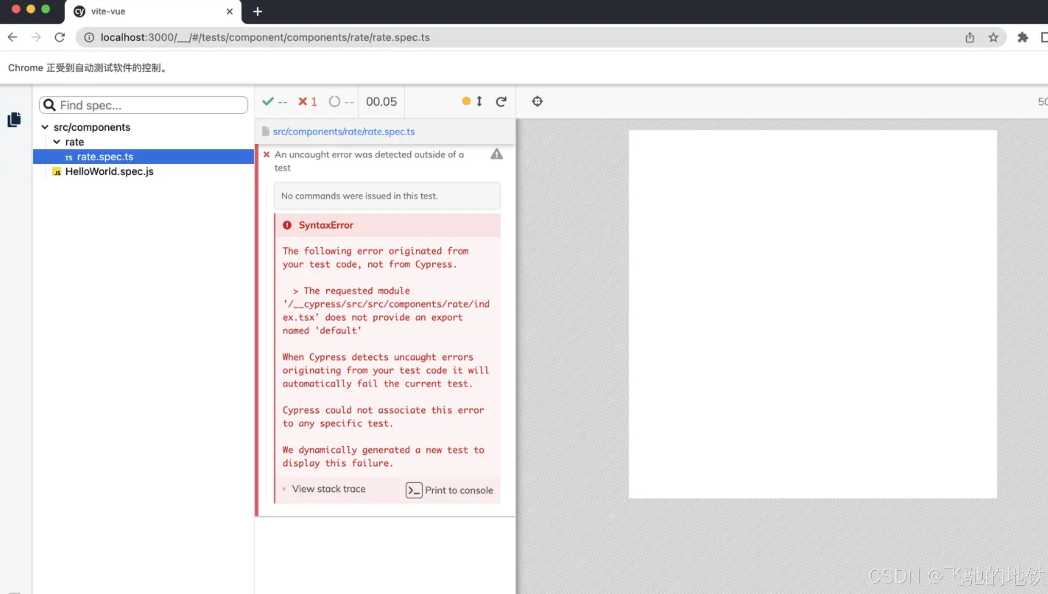This screenshot has height=594, width=1048.
Task: Bookmark this page with star icon
Action: (993, 37)
